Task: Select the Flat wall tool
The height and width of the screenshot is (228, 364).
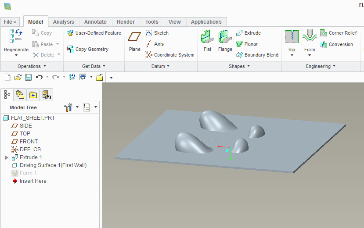Action: click(x=208, y=41)
